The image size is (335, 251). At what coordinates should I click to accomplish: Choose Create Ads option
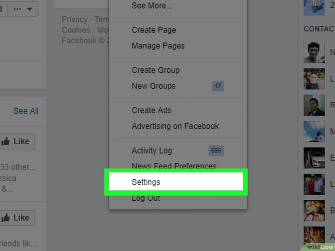pos(152,110)
